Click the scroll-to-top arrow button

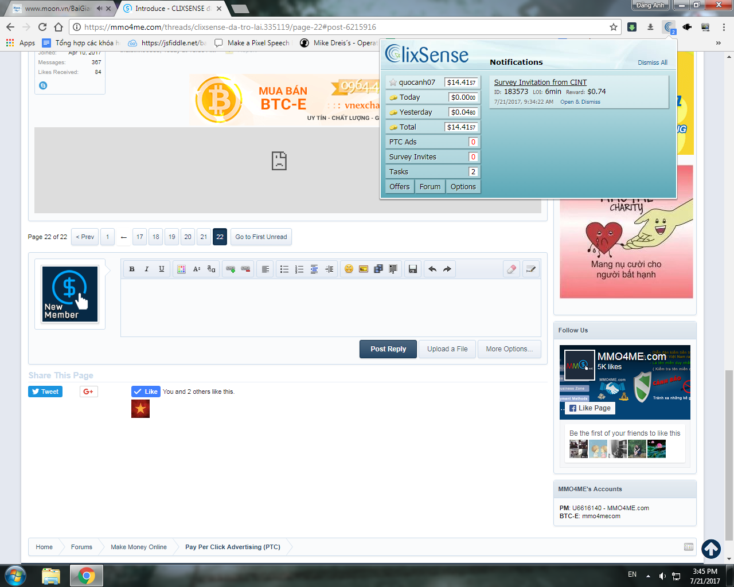pyautogui.click(x=711, y=549)
